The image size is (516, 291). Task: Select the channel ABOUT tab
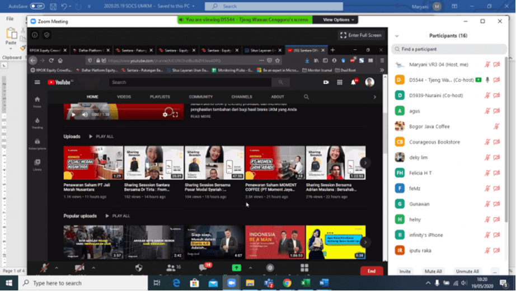coord(278,97)
